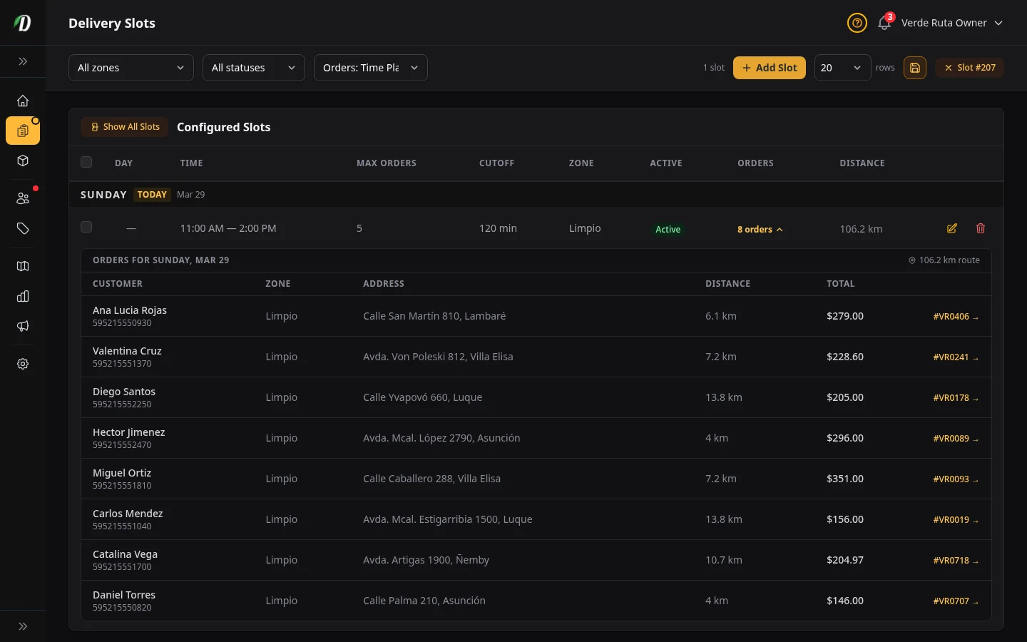Open the All zones dropdown

click(x=131, y=68)
